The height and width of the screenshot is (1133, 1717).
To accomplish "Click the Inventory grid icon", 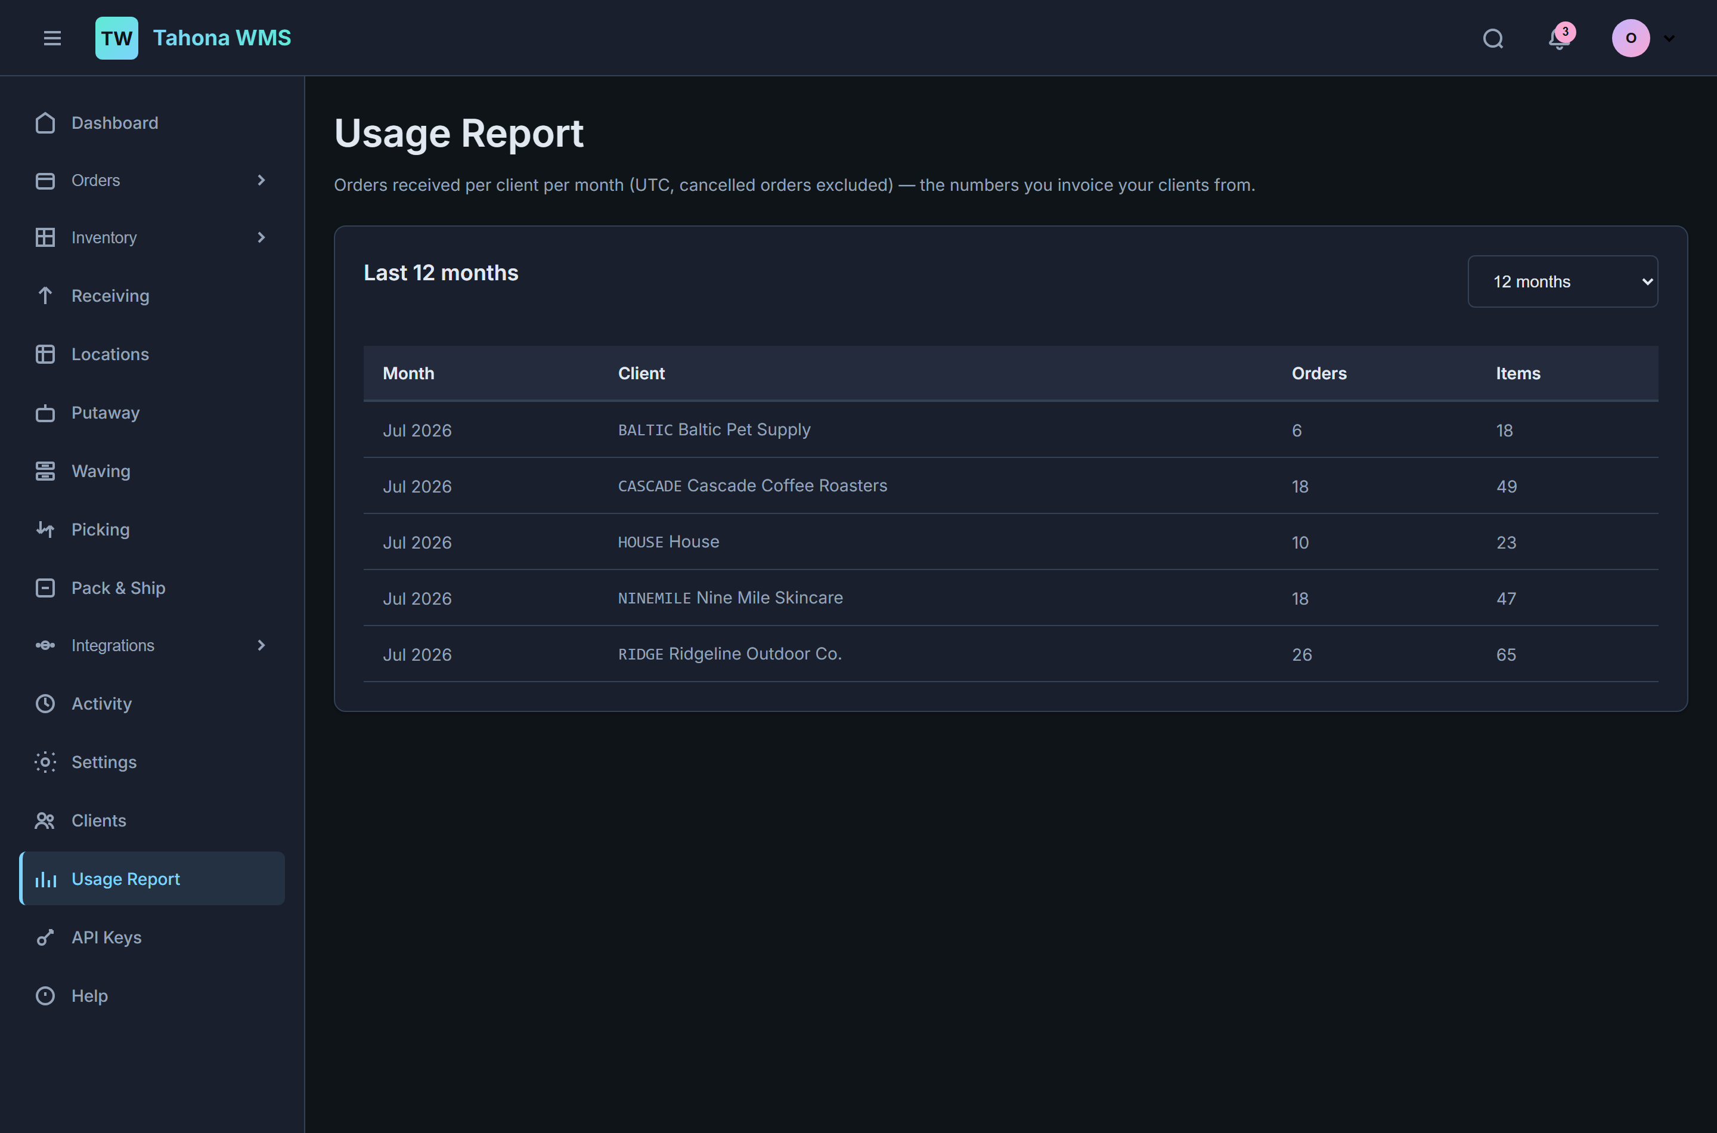I will [45, 238].
